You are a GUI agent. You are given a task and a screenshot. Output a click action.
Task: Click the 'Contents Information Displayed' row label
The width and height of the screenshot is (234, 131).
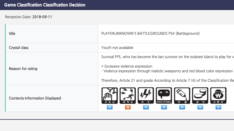tap(35, 98)
